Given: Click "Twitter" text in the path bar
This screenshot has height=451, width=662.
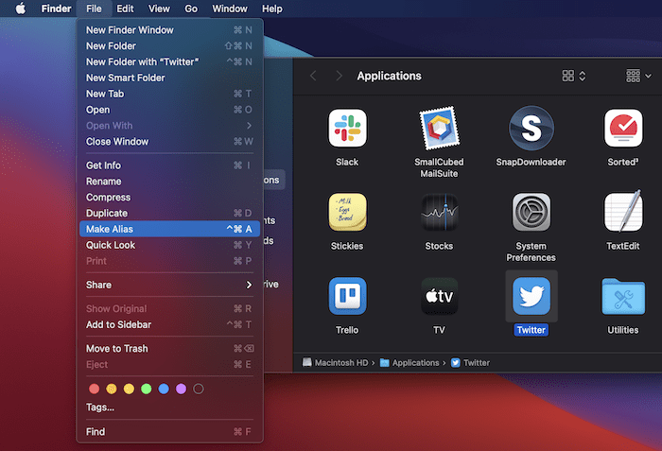Looking at the screenshot, I should (477, 363).
